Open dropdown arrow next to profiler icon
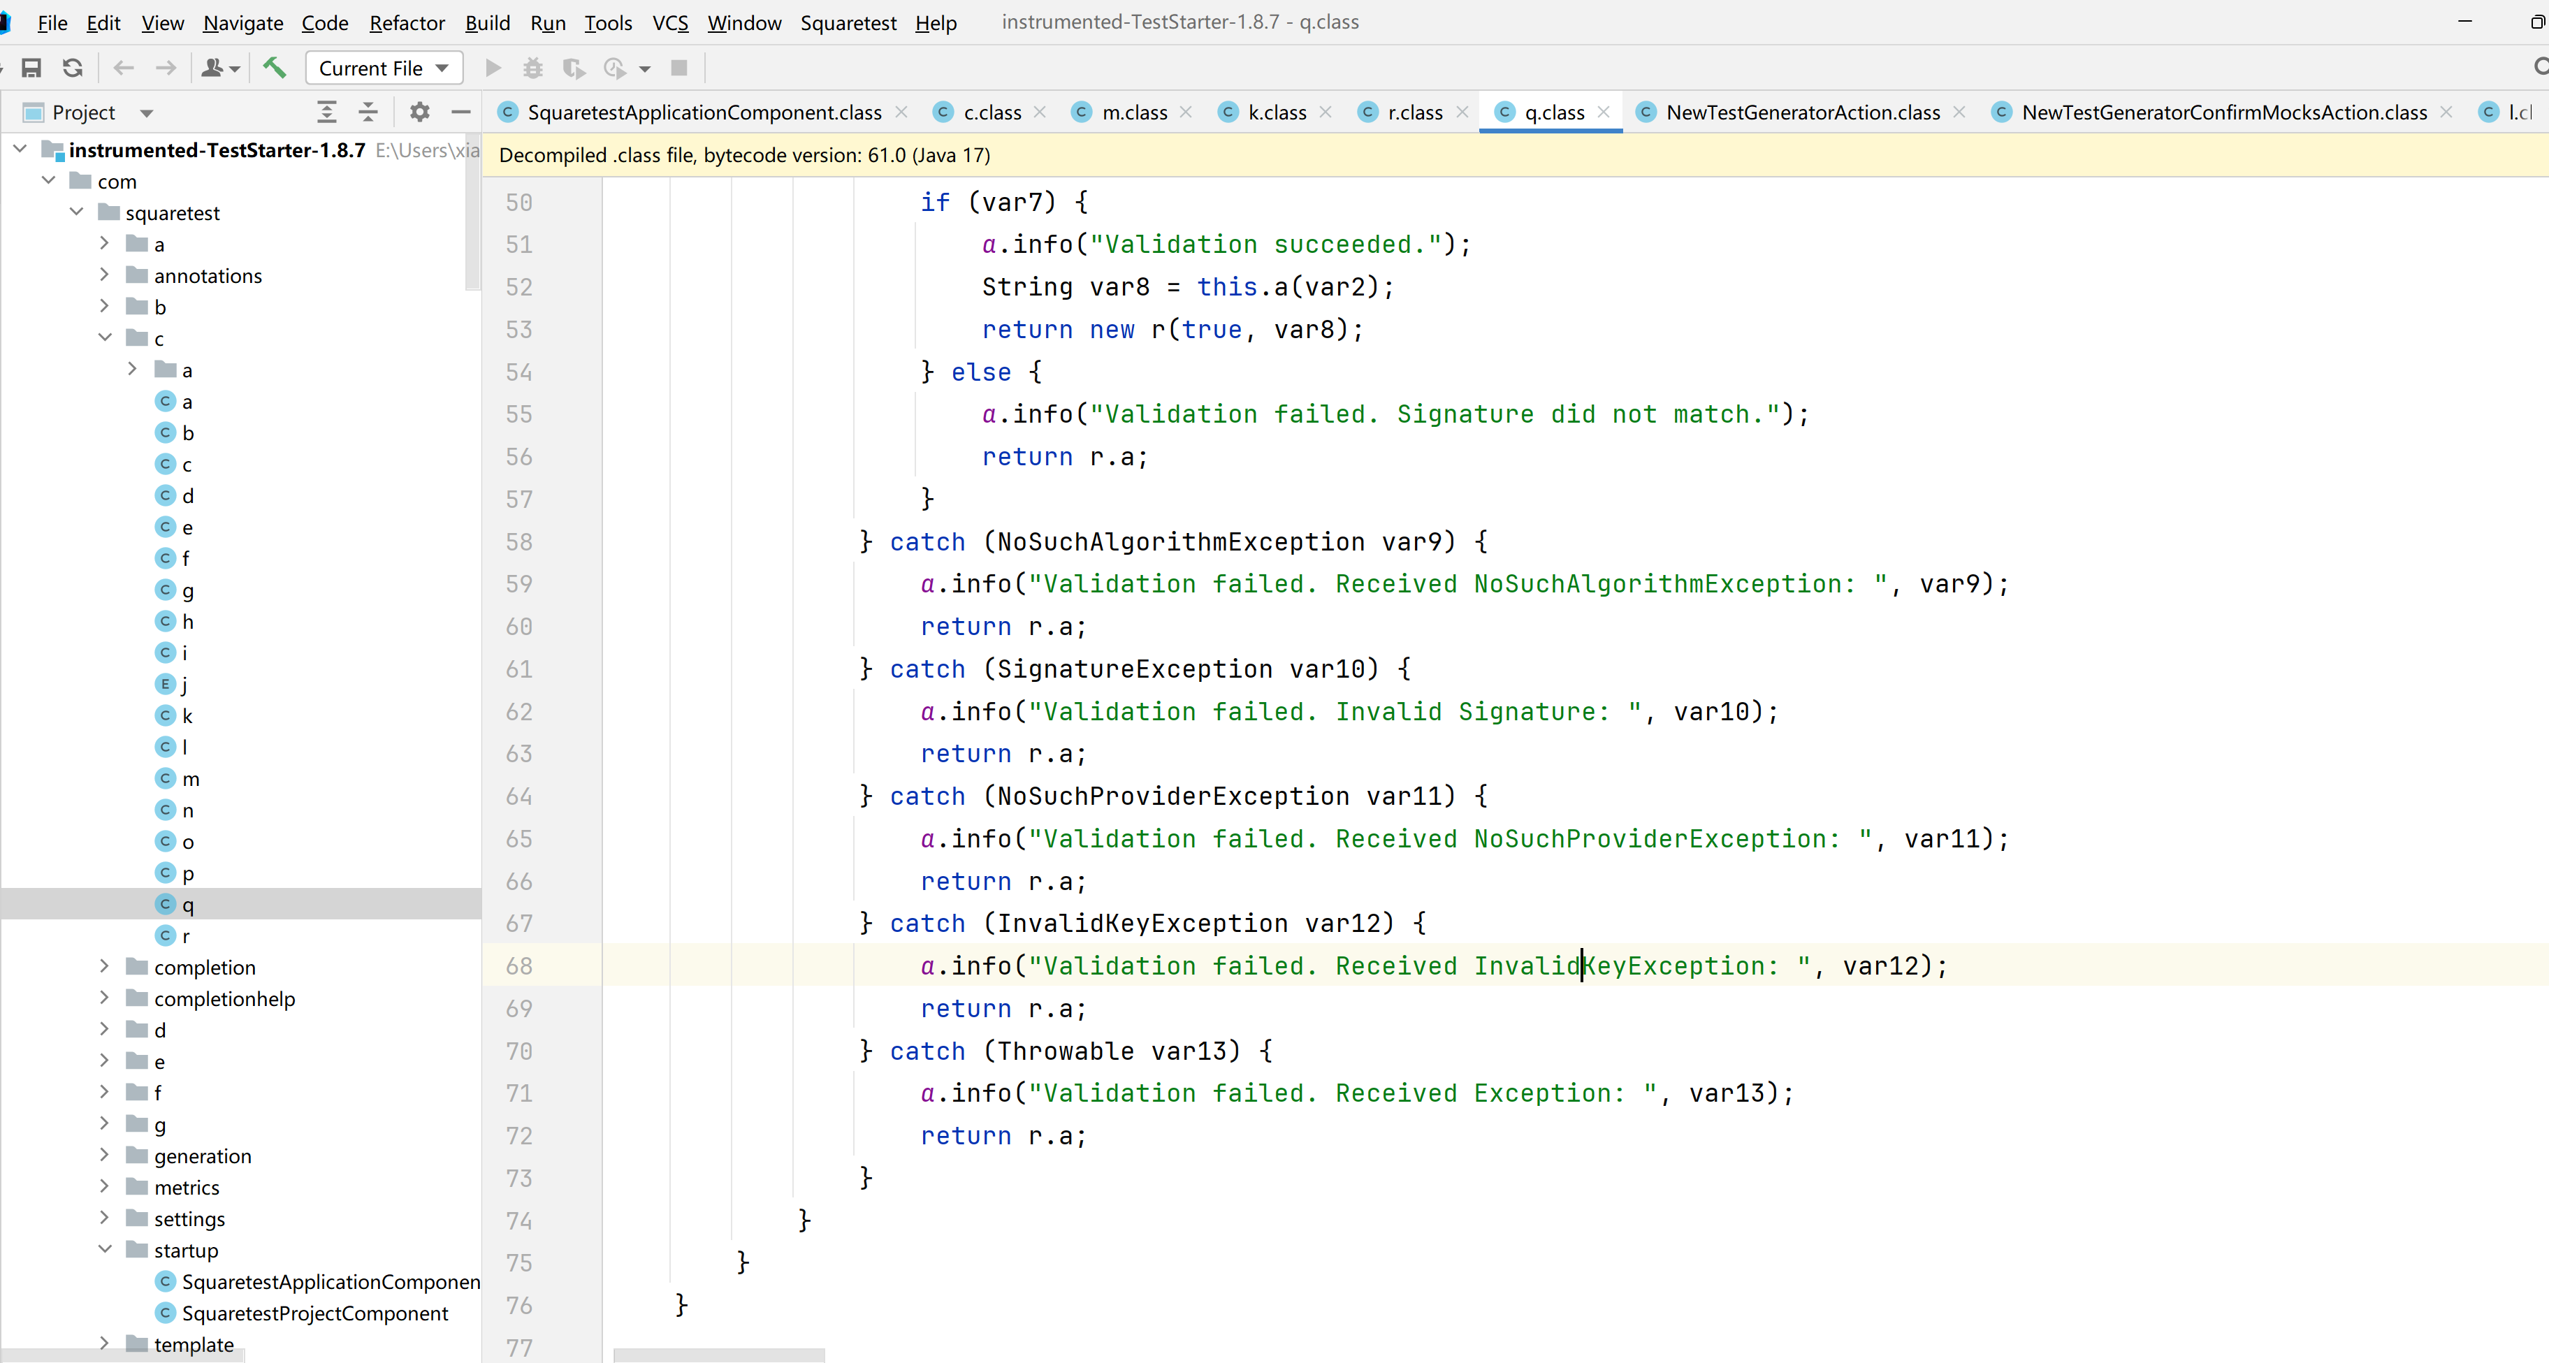Viewport: 2549px width, 1363px height. (645, 68)
